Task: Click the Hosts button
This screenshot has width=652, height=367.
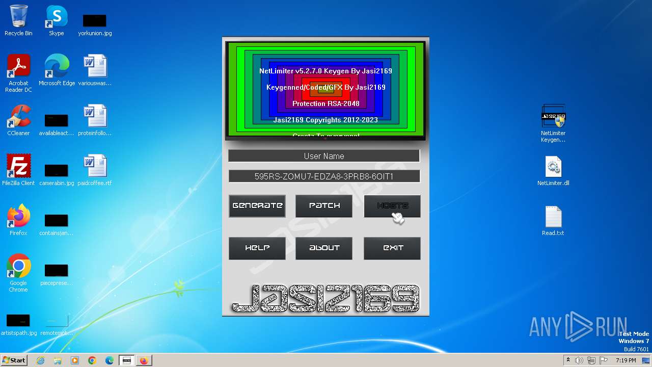Action: (x=392, y=206)
